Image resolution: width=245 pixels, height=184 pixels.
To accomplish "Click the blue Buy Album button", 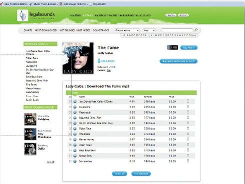I will (x=189, y=47).
